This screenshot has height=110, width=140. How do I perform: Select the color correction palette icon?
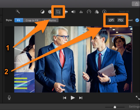coord(50,12)
